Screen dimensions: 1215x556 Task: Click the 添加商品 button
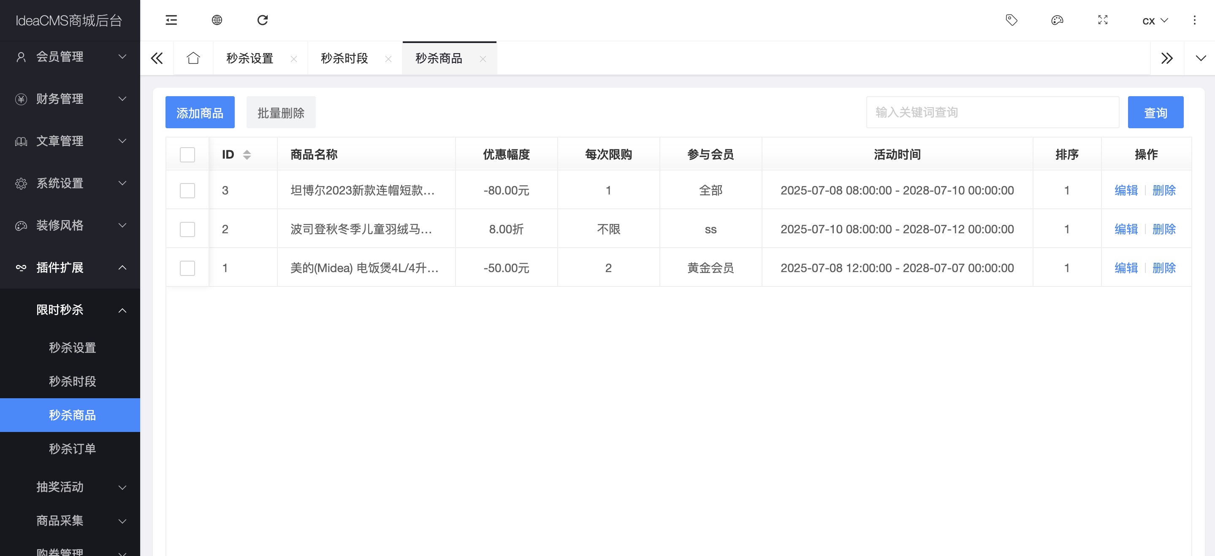200,113
